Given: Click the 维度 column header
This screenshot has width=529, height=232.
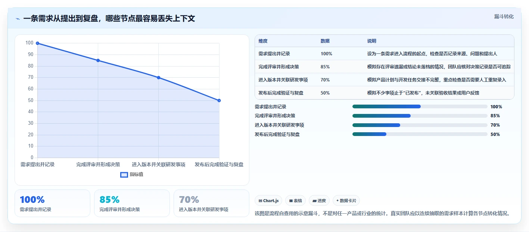Looking at the screenshot, I should 263,41.
